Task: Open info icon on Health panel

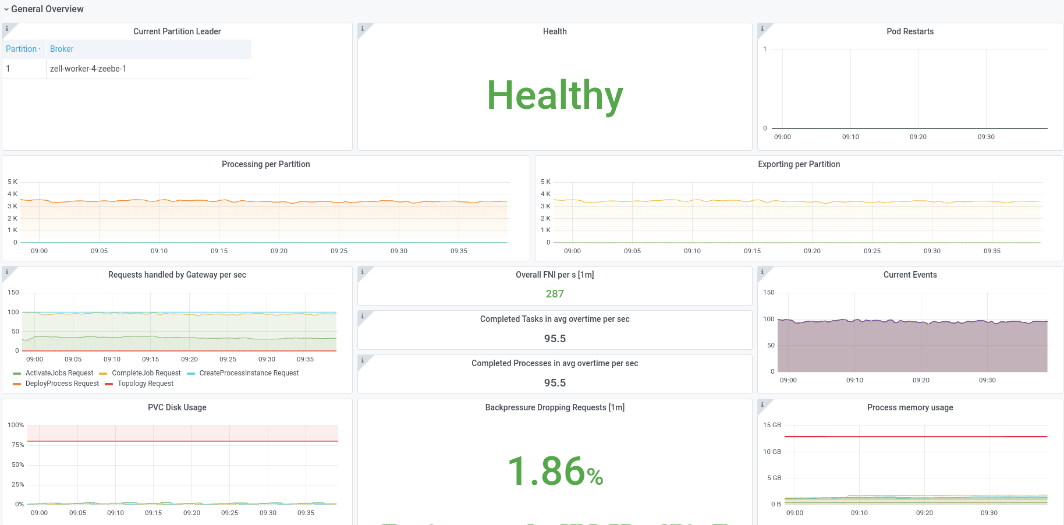Action: (x=363, y=29)
